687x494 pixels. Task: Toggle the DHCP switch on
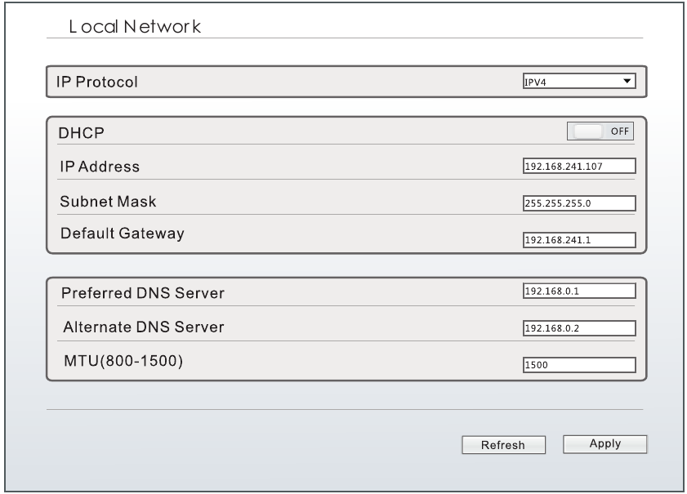[x=600, y=131]
